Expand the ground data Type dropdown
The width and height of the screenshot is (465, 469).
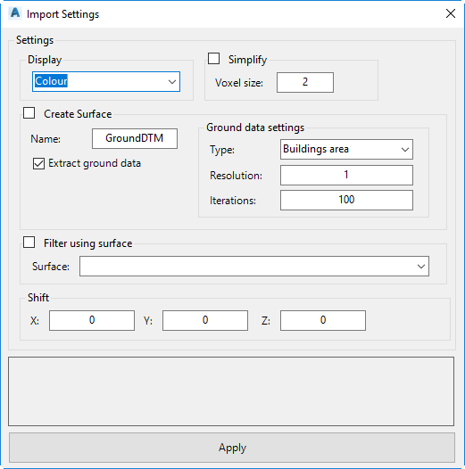pos(346,149)
